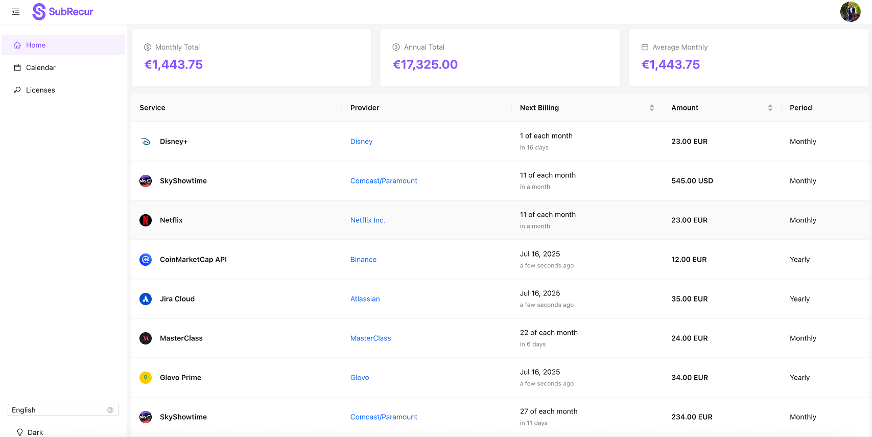Click the SkyShowtime icon in the 545.00 USD row
Image resolution: width=872 pixels, height=437 pixels.
[146, 181]
